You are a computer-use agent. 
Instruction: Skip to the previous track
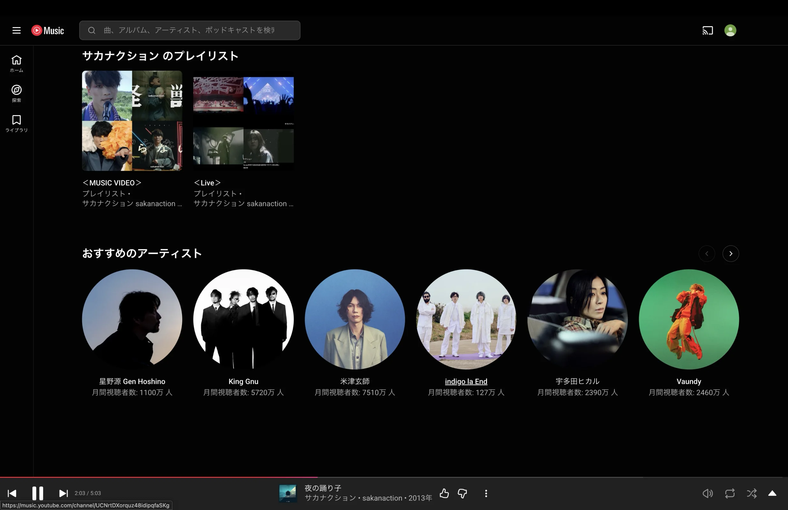click(x=12, y=493)
